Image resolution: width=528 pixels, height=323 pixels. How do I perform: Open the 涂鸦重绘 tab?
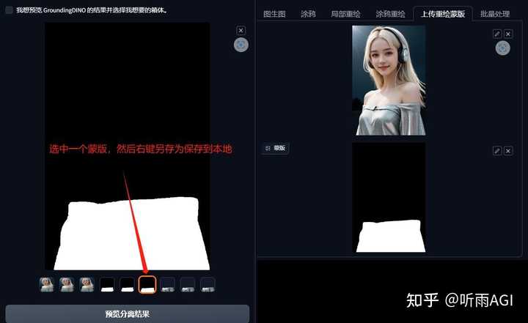point(390,14)
